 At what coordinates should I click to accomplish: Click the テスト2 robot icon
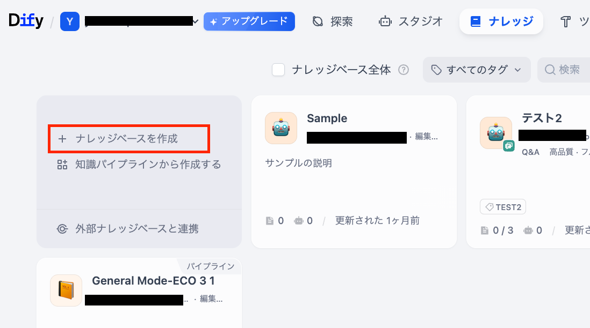[495, 132]
